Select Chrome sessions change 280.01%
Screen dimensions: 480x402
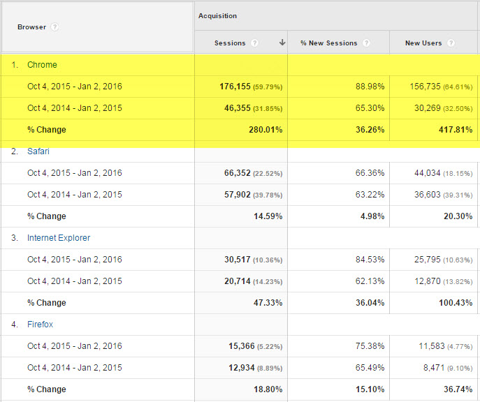click(266, 130)
